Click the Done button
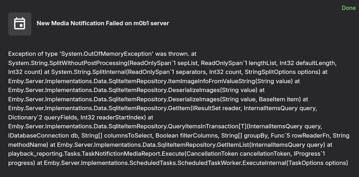The image size is (359, 177). 348,8
